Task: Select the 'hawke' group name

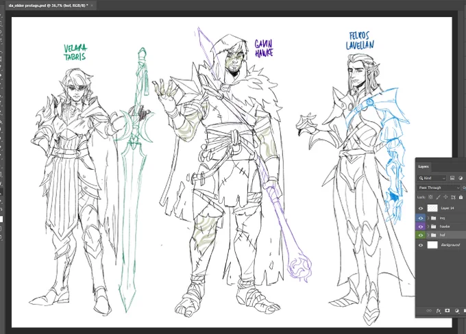Action: point(445,227)
